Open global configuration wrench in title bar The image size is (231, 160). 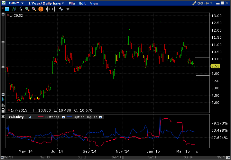coord(194,3)
